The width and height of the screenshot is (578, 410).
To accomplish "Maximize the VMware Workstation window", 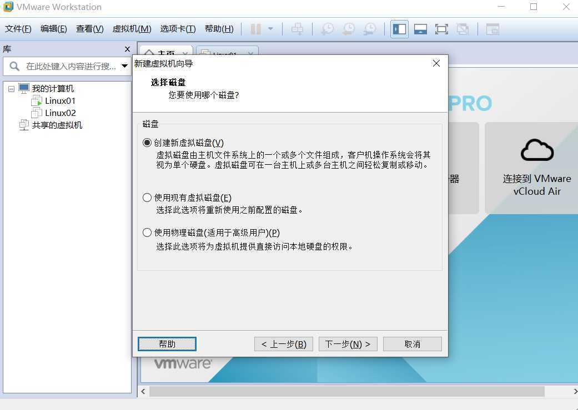I will [534, 7].
